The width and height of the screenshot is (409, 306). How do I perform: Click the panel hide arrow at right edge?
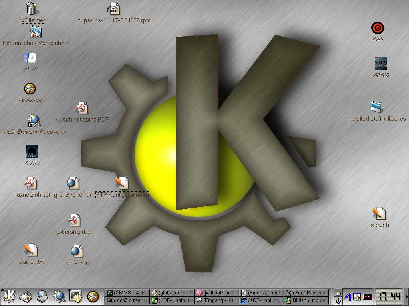click(407, 296)
